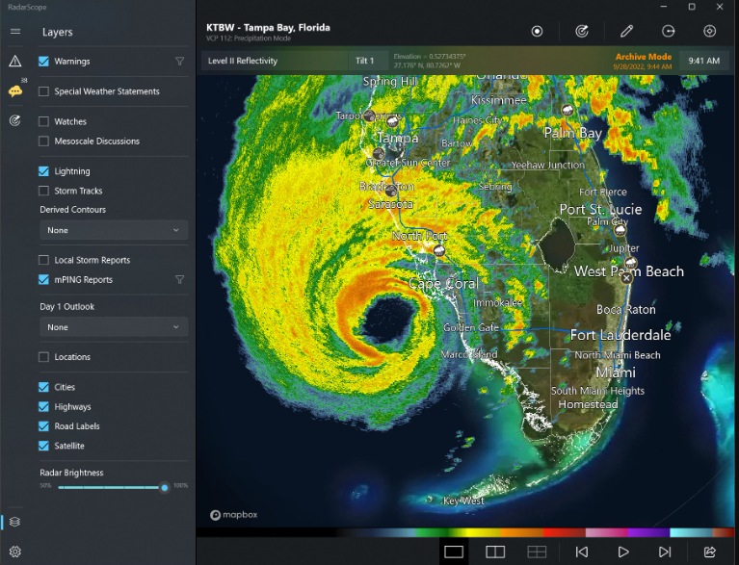The width and height of the screenshot is (739, 565).
Task: Open settings gear in sidebar
Action: (15, 552)
